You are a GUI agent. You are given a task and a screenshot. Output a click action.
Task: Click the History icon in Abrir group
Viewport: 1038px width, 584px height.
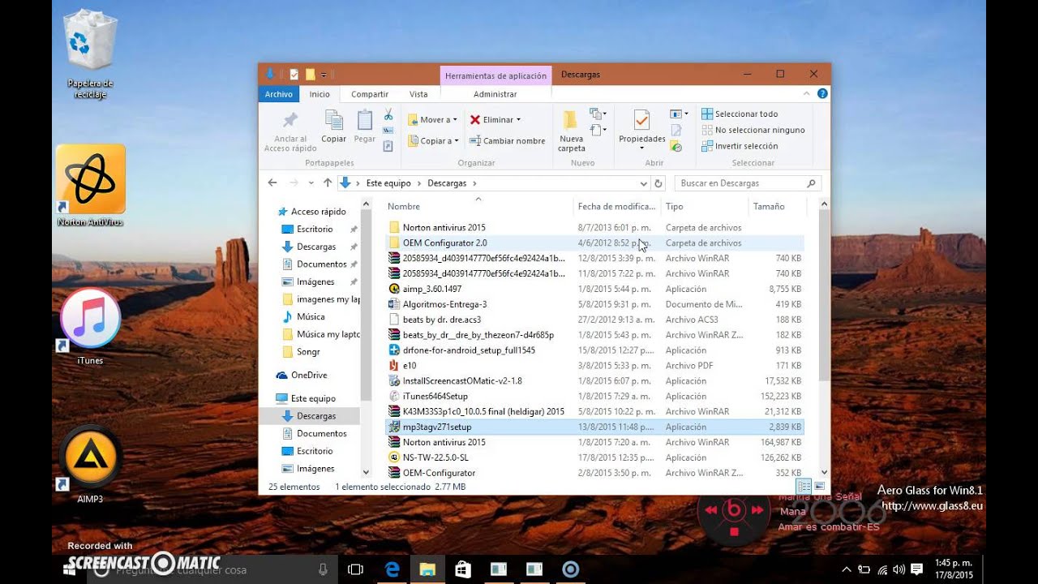point(676,147)
